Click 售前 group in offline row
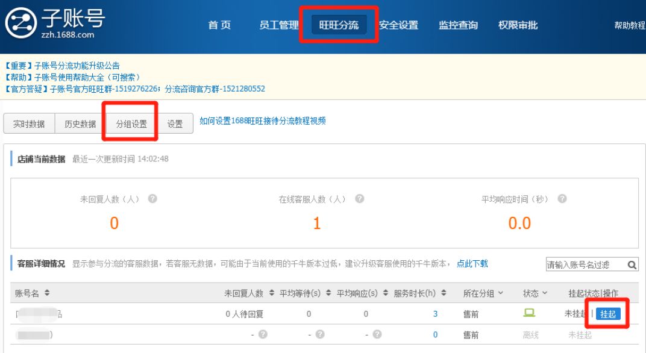This screenshot has height=353, width=646. (x=471, y=335)
